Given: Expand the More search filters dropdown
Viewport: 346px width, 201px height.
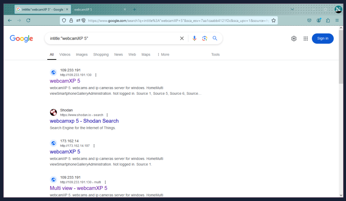Looking at the screenshot, I should pos(163,54).
